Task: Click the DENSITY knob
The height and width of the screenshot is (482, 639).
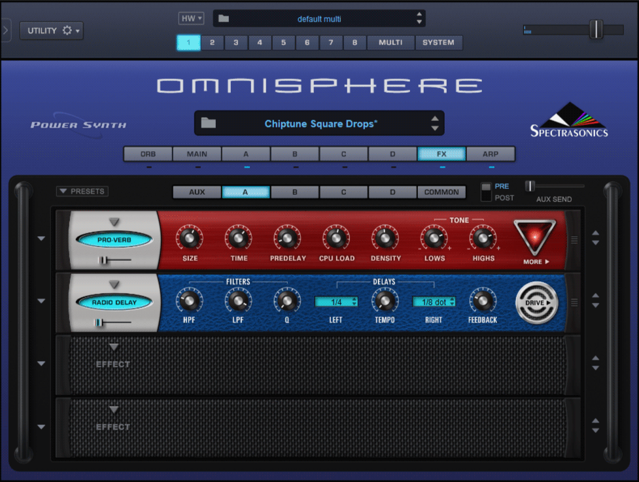Action: point(385,238)
